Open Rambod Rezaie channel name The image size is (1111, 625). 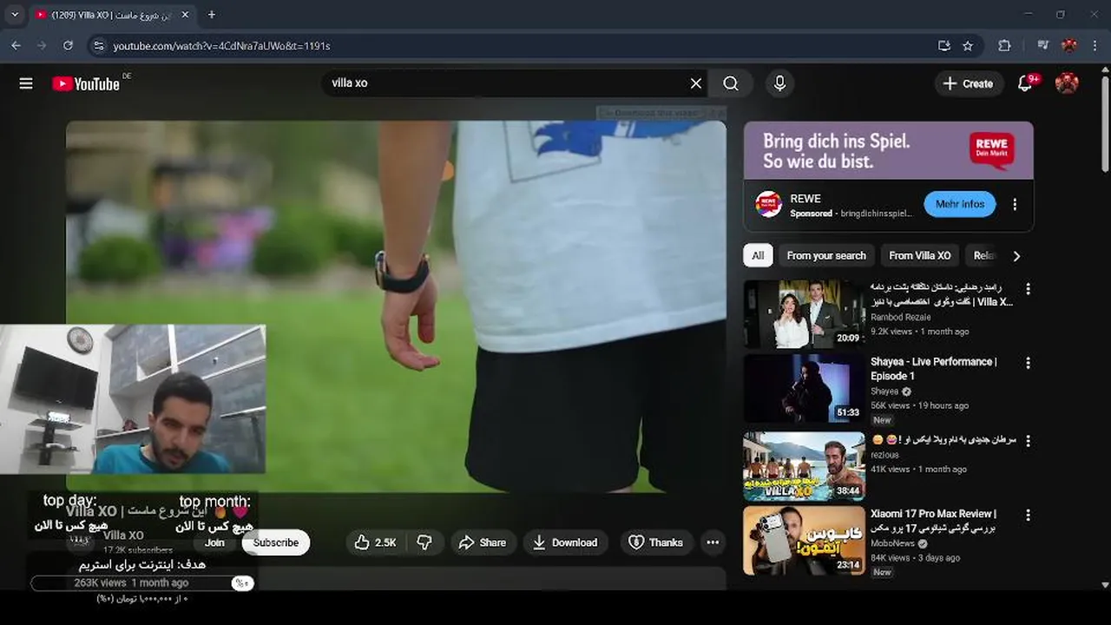(x=900, y=317)
